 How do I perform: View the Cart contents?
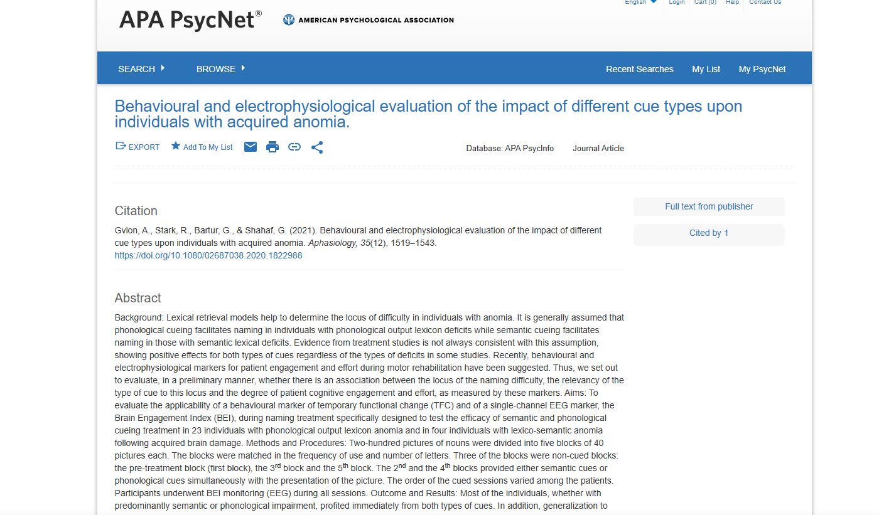tap(704, 3)
